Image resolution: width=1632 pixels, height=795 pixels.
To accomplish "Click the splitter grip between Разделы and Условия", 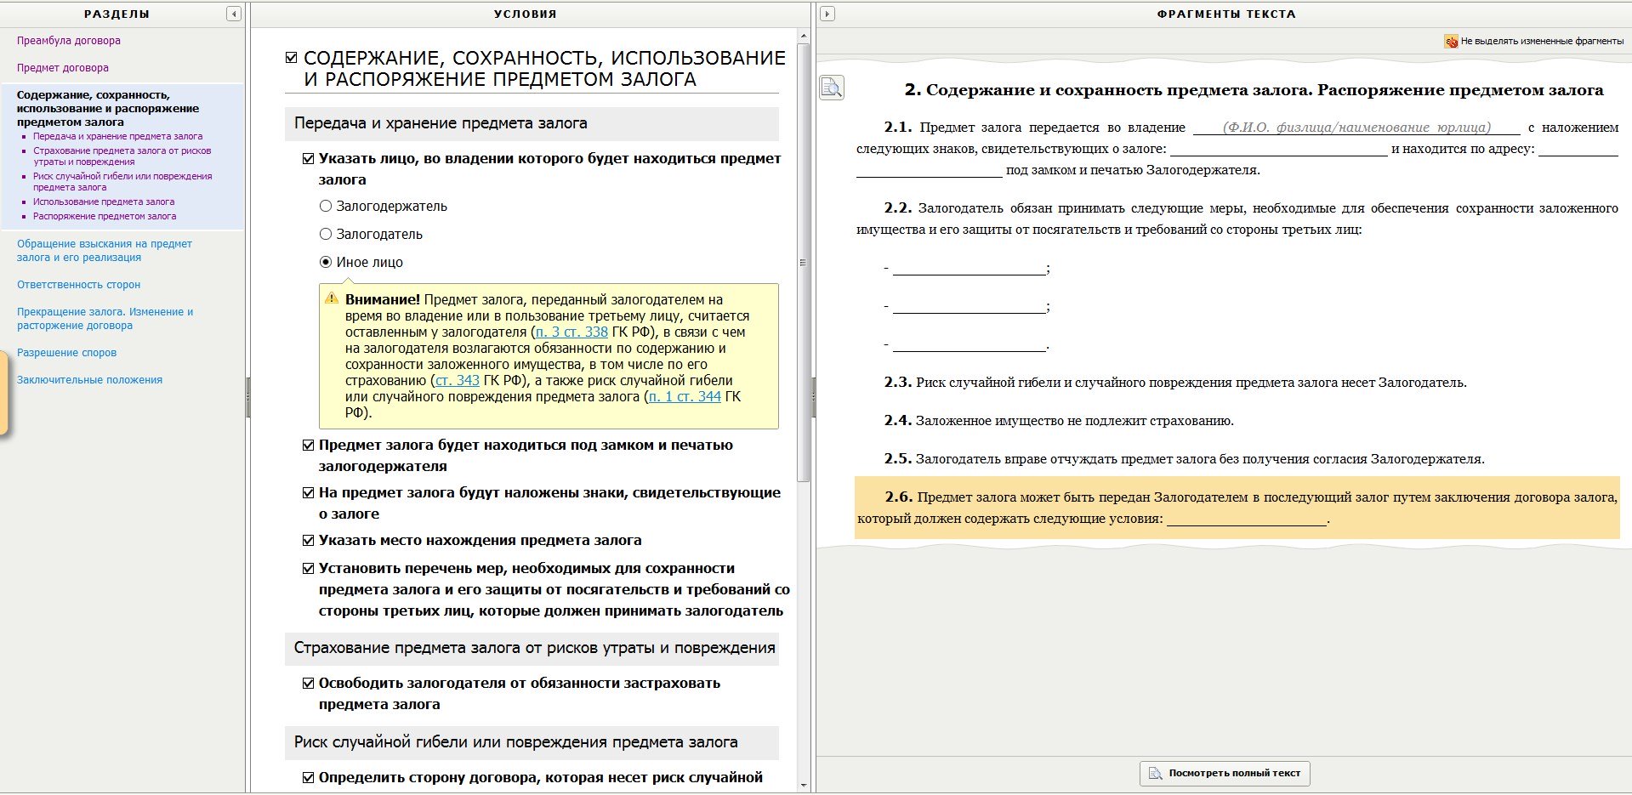I will (248, 397).
